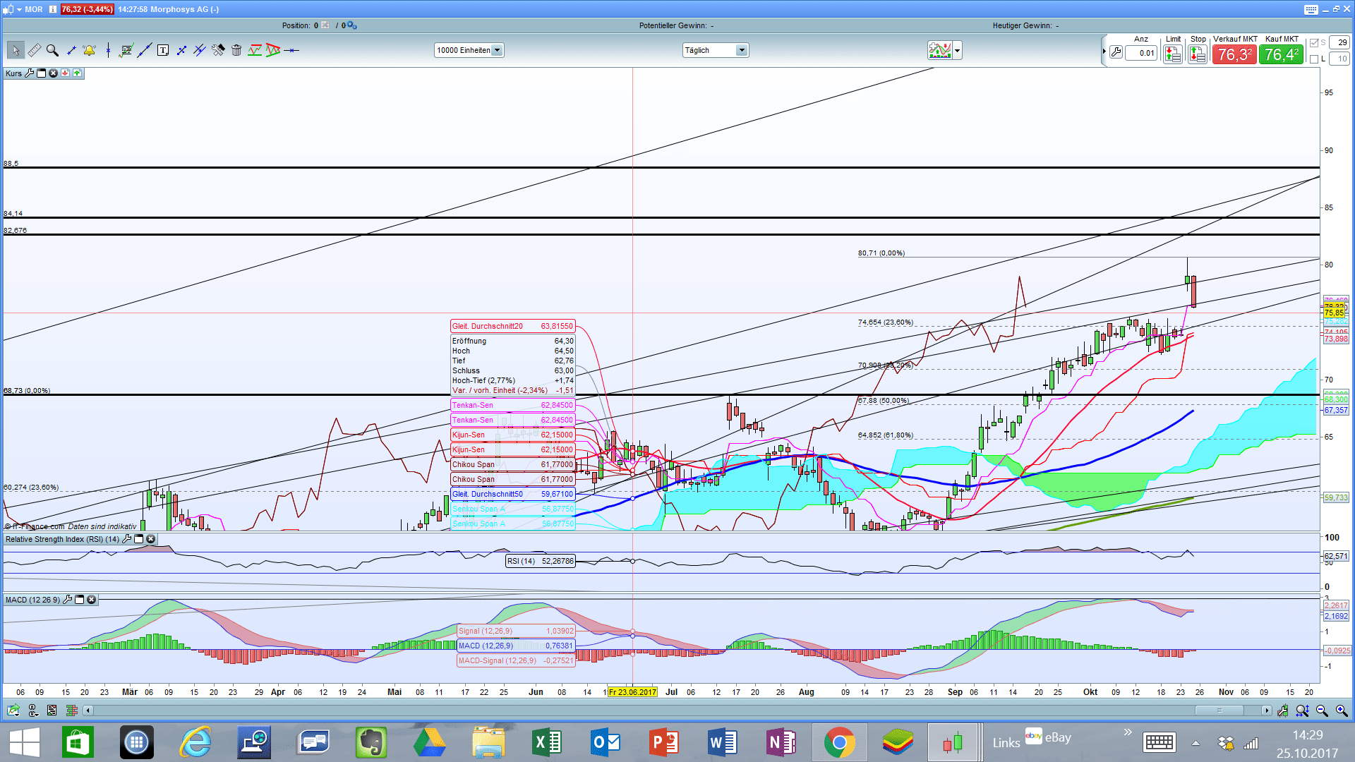Choose the vertical line drawing tool
1355x762 pixels.
click(108, 50)
